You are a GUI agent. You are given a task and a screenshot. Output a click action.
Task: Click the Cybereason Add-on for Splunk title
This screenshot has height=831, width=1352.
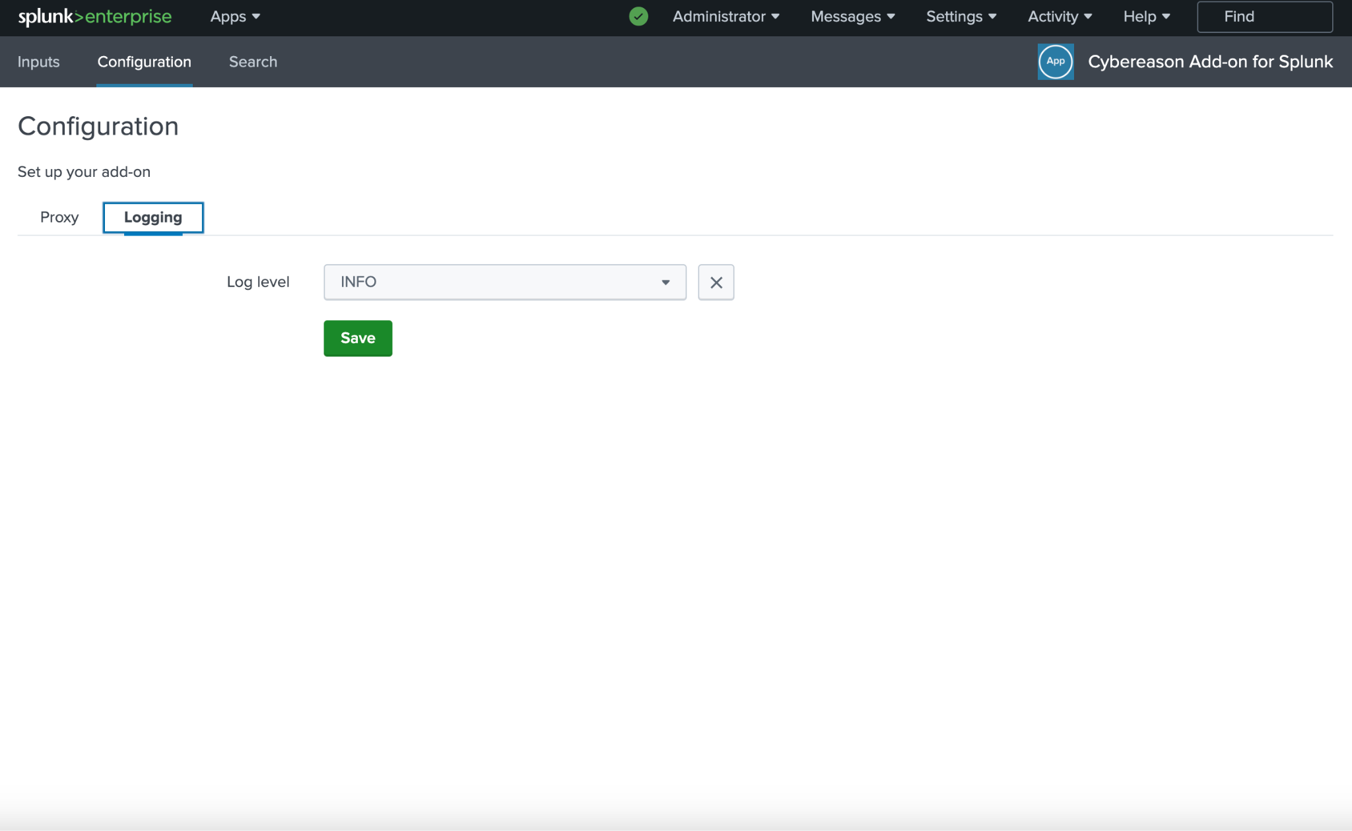[1210, 61]
